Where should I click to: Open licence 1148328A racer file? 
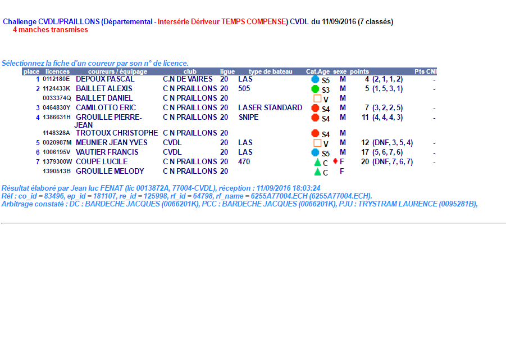(57, 133)
